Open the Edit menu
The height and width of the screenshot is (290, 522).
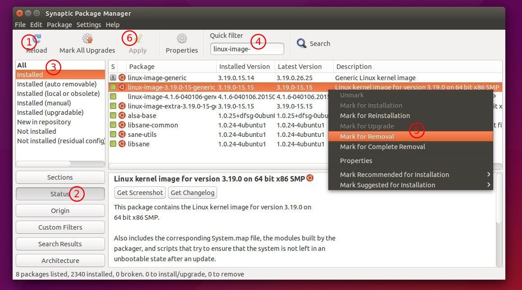pos(36,25)
